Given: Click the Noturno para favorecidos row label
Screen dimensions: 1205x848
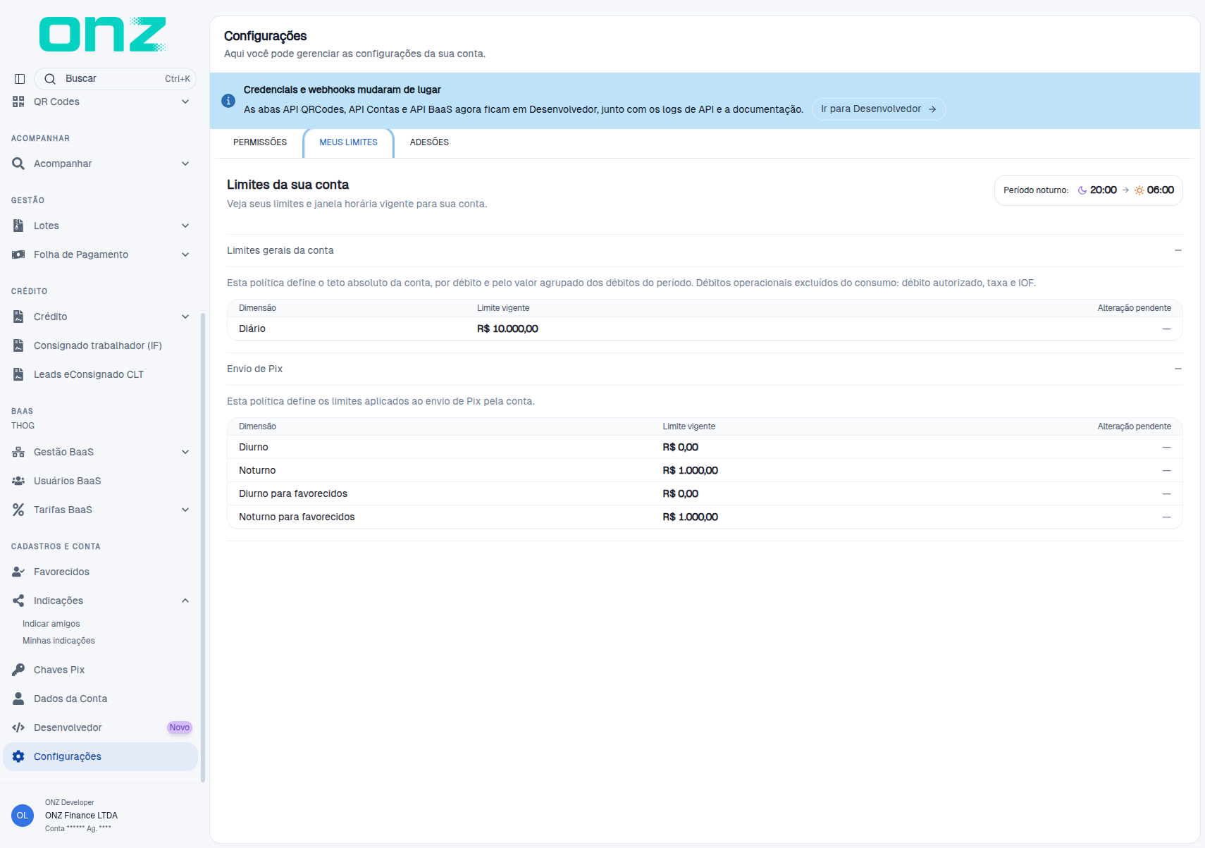Looking at the screenshot, I should 297,517.
